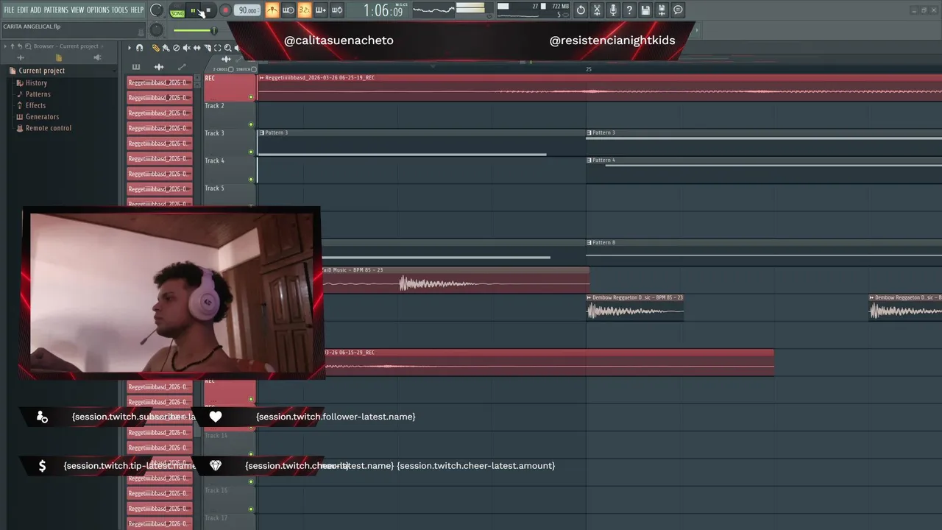This screenshot has width=942, height=530.
Task: Click the one-click audio recording microphone
Action: [613, 10]
